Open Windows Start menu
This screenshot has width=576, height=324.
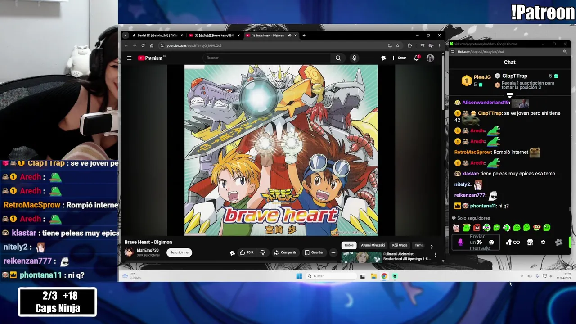(299, 276)
